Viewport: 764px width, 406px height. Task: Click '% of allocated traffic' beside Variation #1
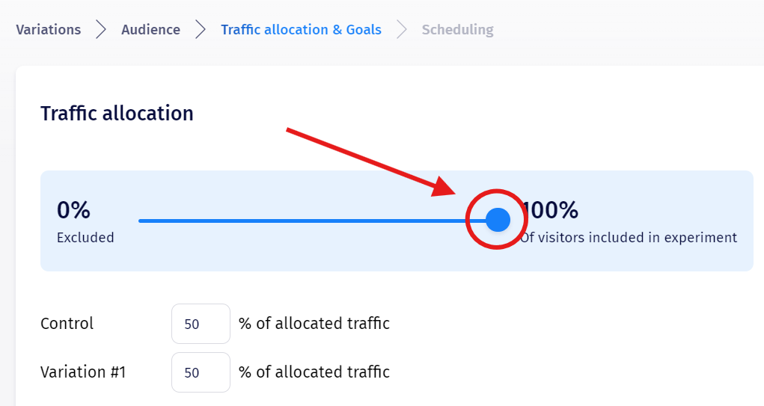314,372
